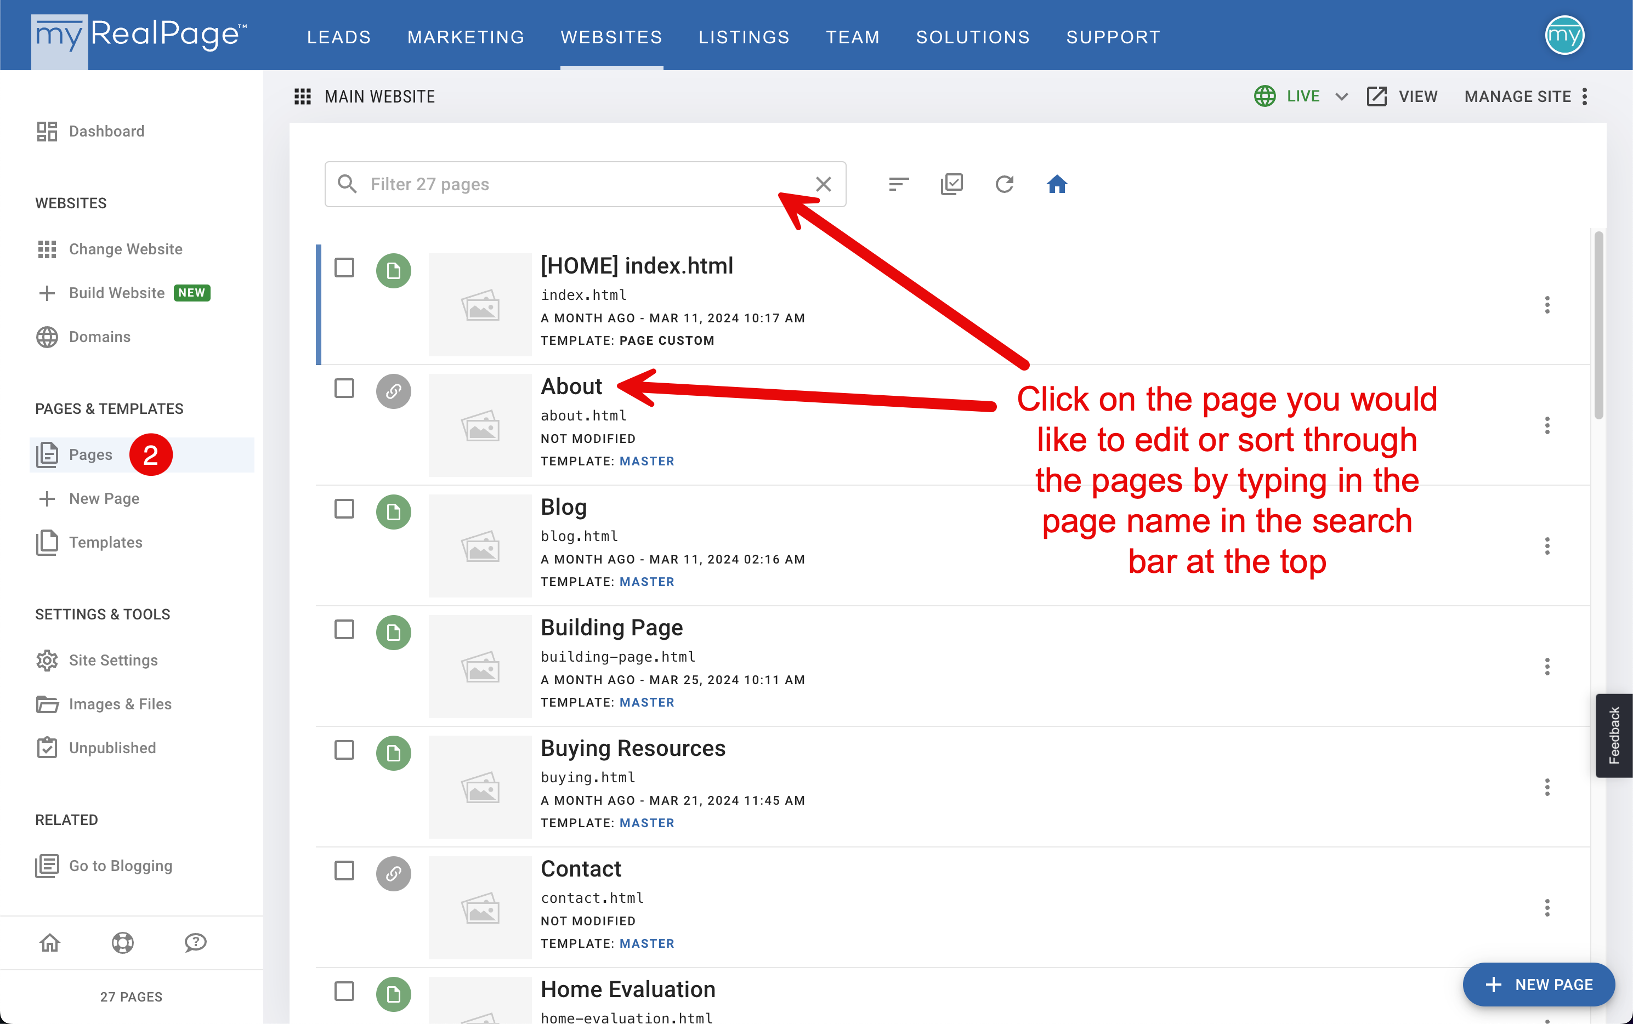Check the box for Blog page
This screenshot has width=1633, height=1024.
click(344, 509)
